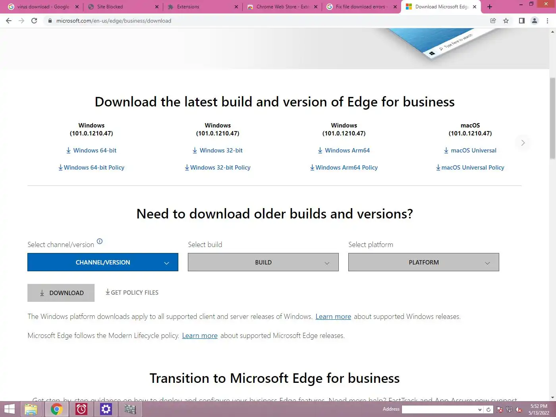Close the Extensions tab
556x417 pixels.
click(x=236, y=7)
